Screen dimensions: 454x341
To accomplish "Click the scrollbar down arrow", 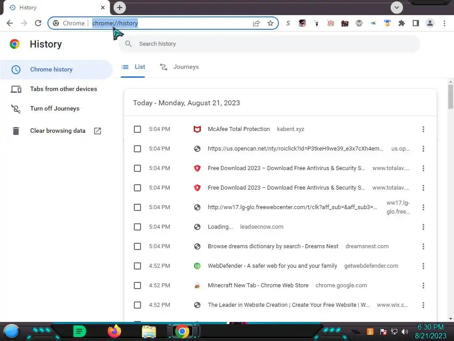I will click(x=450, y=319).
